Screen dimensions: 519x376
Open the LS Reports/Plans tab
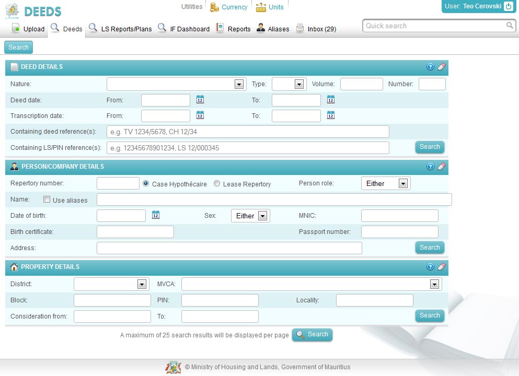(x=120, y=29)
